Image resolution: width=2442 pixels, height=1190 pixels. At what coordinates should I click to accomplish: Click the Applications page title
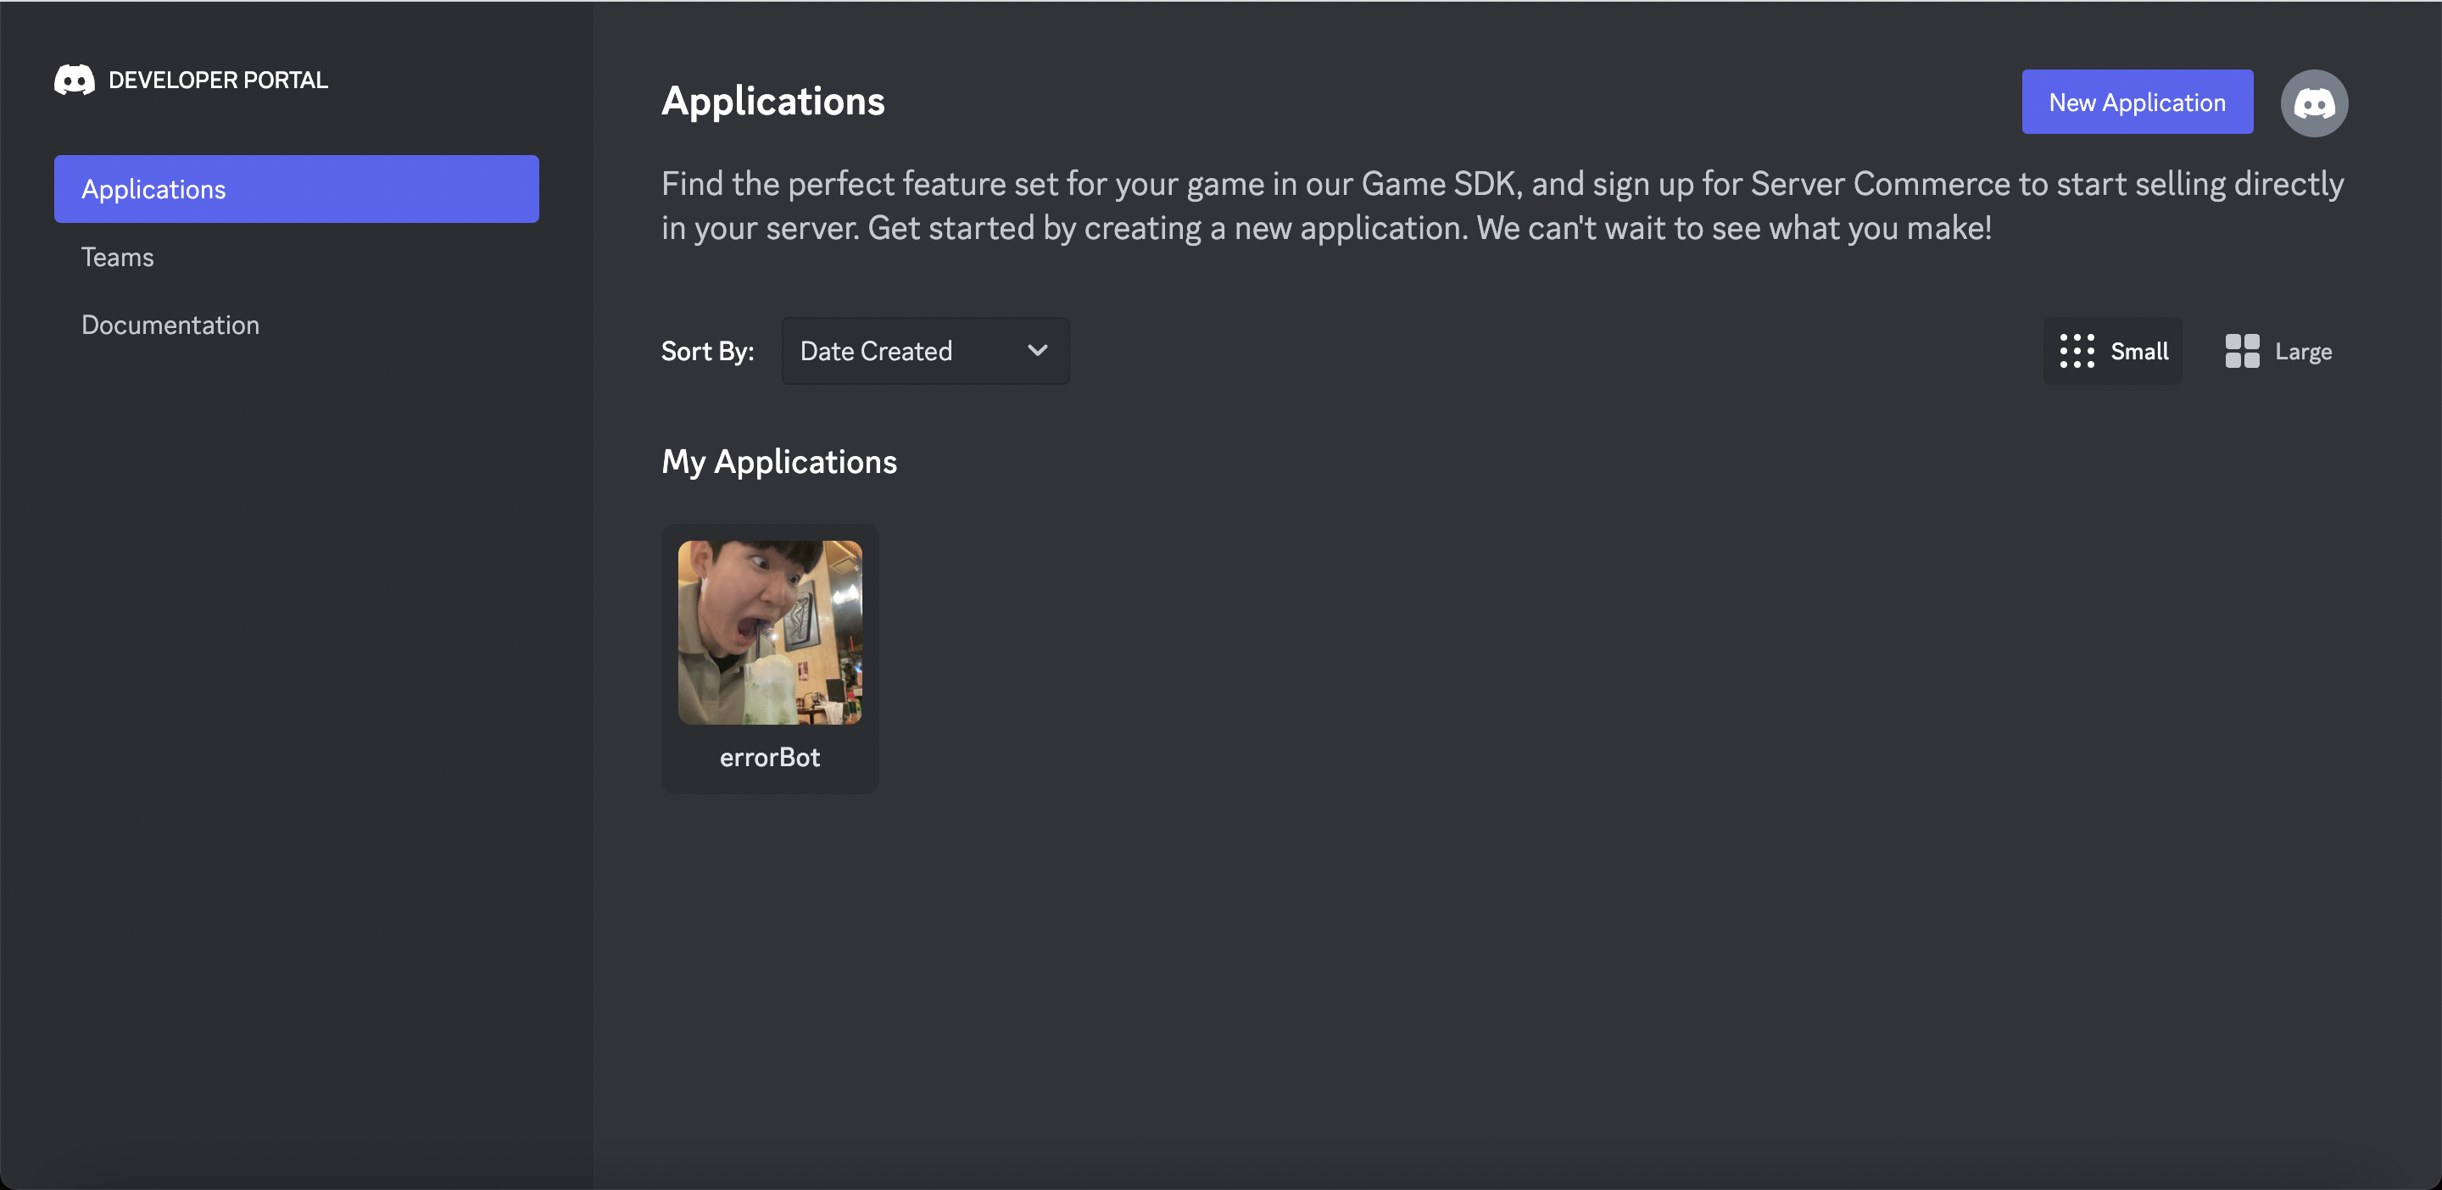pyautogui.click(x=772, y=102)
